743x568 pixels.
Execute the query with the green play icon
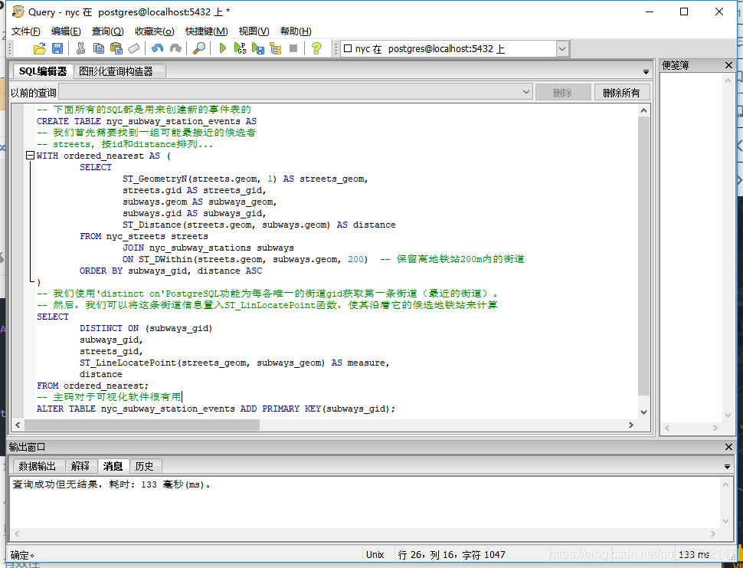coord(222,48)
